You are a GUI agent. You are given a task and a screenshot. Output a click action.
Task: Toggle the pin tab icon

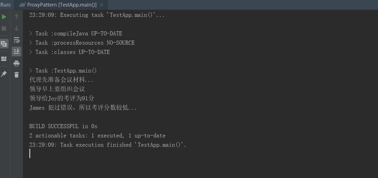(4, 74)
